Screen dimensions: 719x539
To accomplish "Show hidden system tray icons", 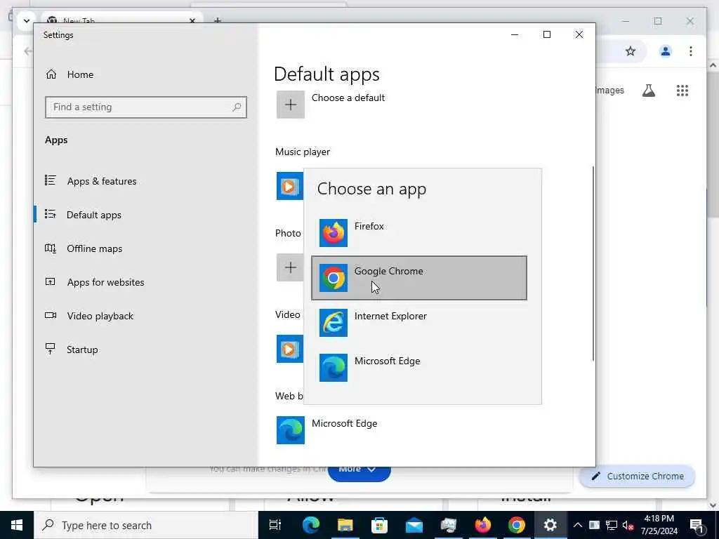I will pos(578,525).
